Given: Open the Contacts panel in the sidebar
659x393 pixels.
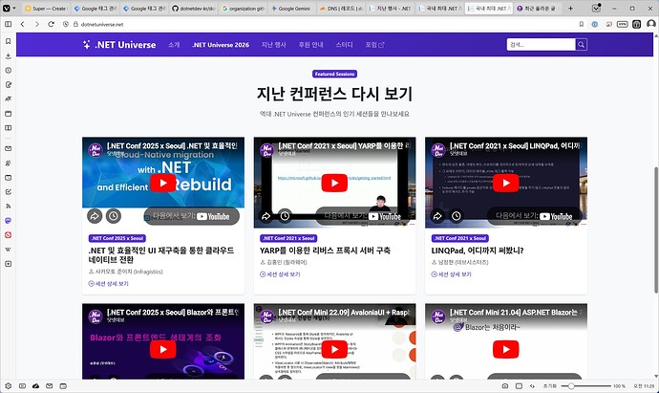Looking at the screenshot, I should [8, 163].
